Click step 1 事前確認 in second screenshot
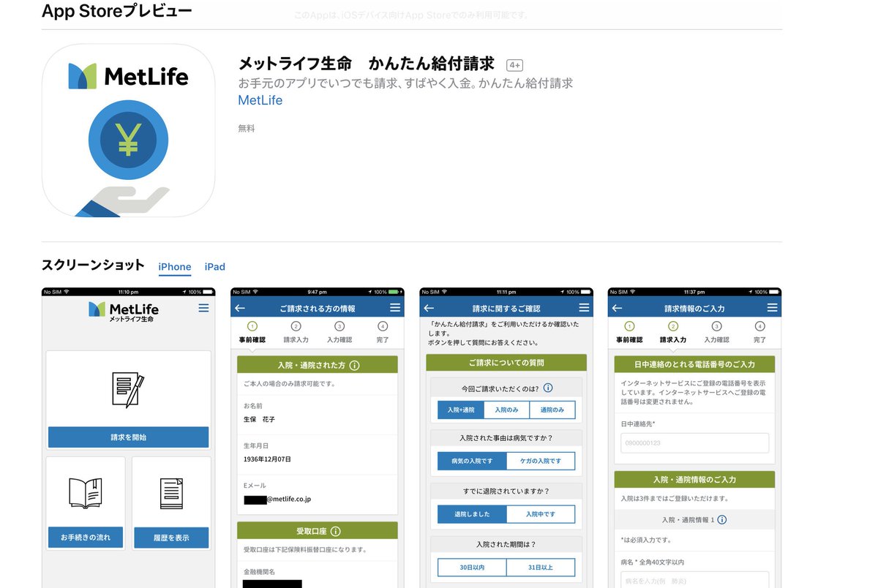 (x=252, y=333)
